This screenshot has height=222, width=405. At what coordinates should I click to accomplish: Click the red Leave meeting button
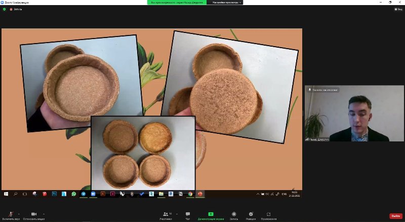coord(395,216)
